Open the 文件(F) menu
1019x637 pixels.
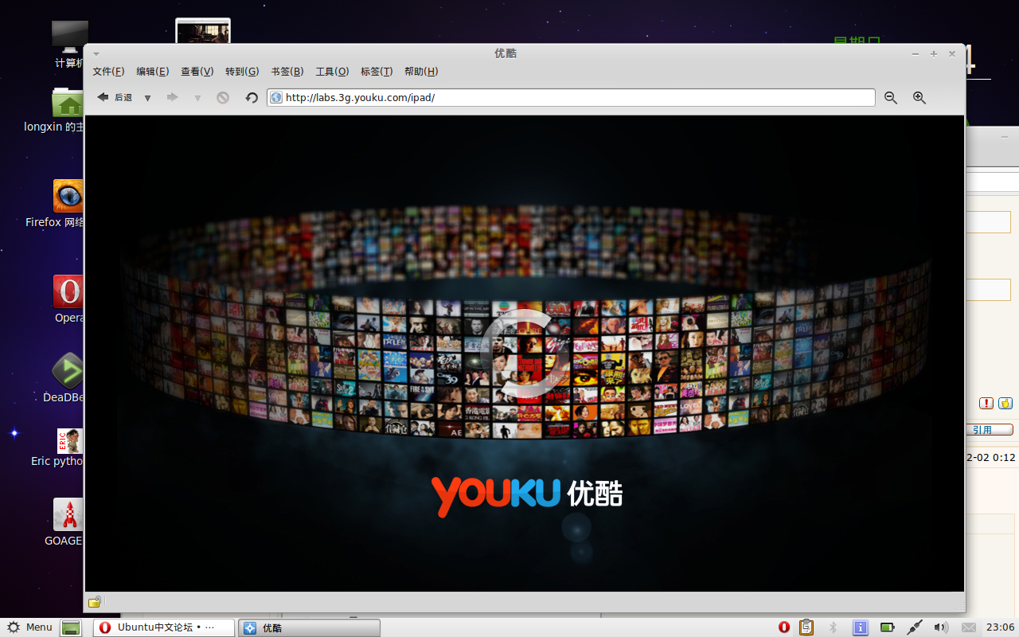coord(108,72)
